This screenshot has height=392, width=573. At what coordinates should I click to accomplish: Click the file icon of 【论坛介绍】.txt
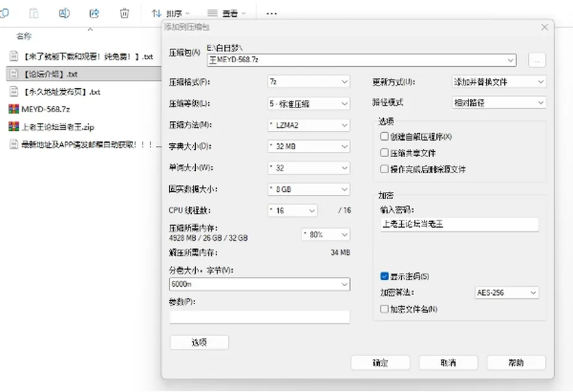click(14, 74)
